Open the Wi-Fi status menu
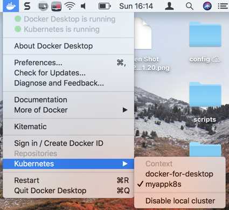229x210 pixels. click(70, 6)
